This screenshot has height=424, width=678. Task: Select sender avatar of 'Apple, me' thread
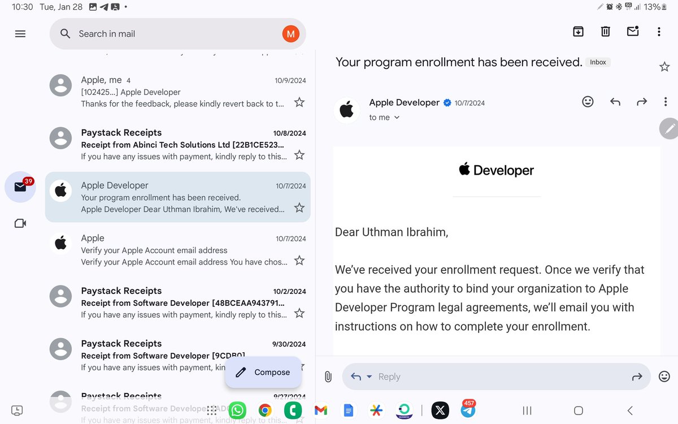click(x=60, y=85)
